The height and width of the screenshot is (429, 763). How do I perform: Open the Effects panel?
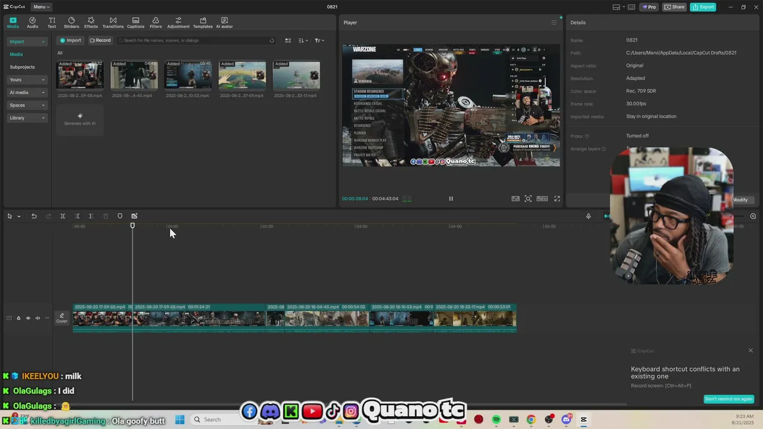91,23
